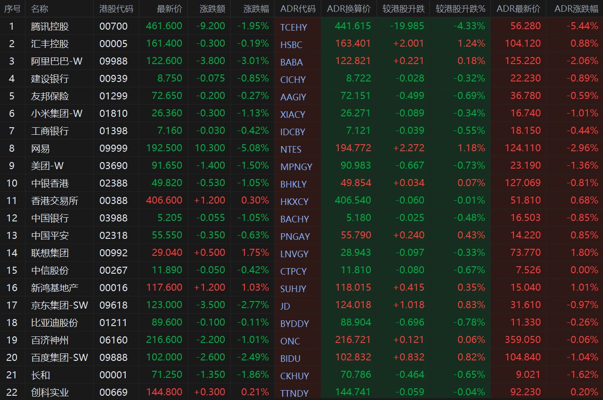
Task: Sort the table by 最新价 header
Action: (170, 8)
